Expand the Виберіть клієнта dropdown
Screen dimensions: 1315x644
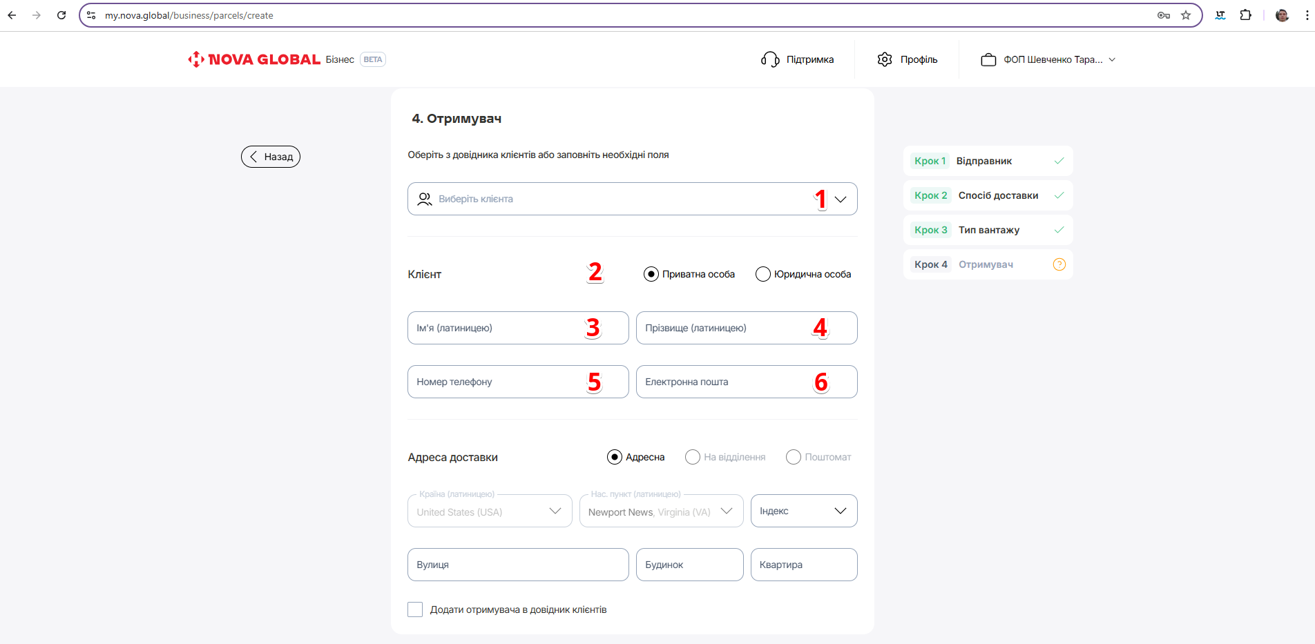pyautogui.click(x=840, y=199)
